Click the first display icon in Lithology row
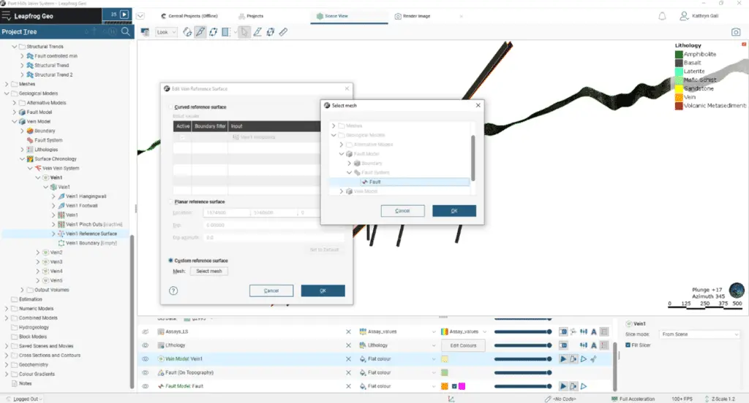 [x=563, y=345]
